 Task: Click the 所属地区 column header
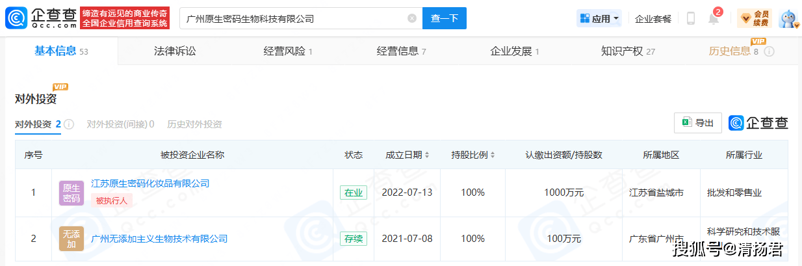tap(661, 155)
